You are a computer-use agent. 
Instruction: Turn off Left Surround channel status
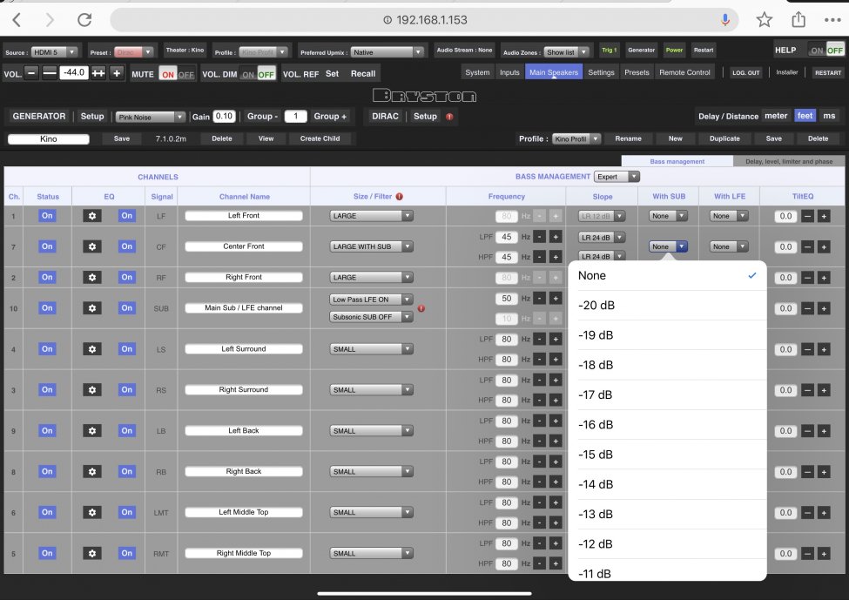pos(47,349)
